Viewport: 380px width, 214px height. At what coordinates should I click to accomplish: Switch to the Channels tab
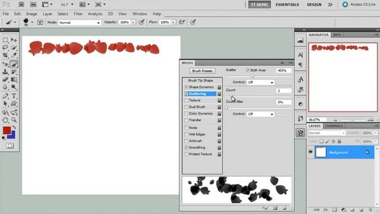334,126
